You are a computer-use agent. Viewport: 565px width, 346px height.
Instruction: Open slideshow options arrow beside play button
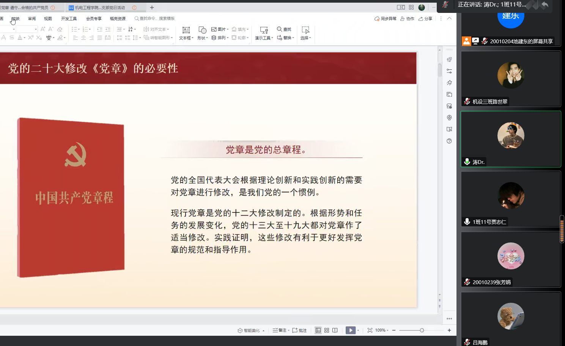pyautogui.click(x=358, y=330)
